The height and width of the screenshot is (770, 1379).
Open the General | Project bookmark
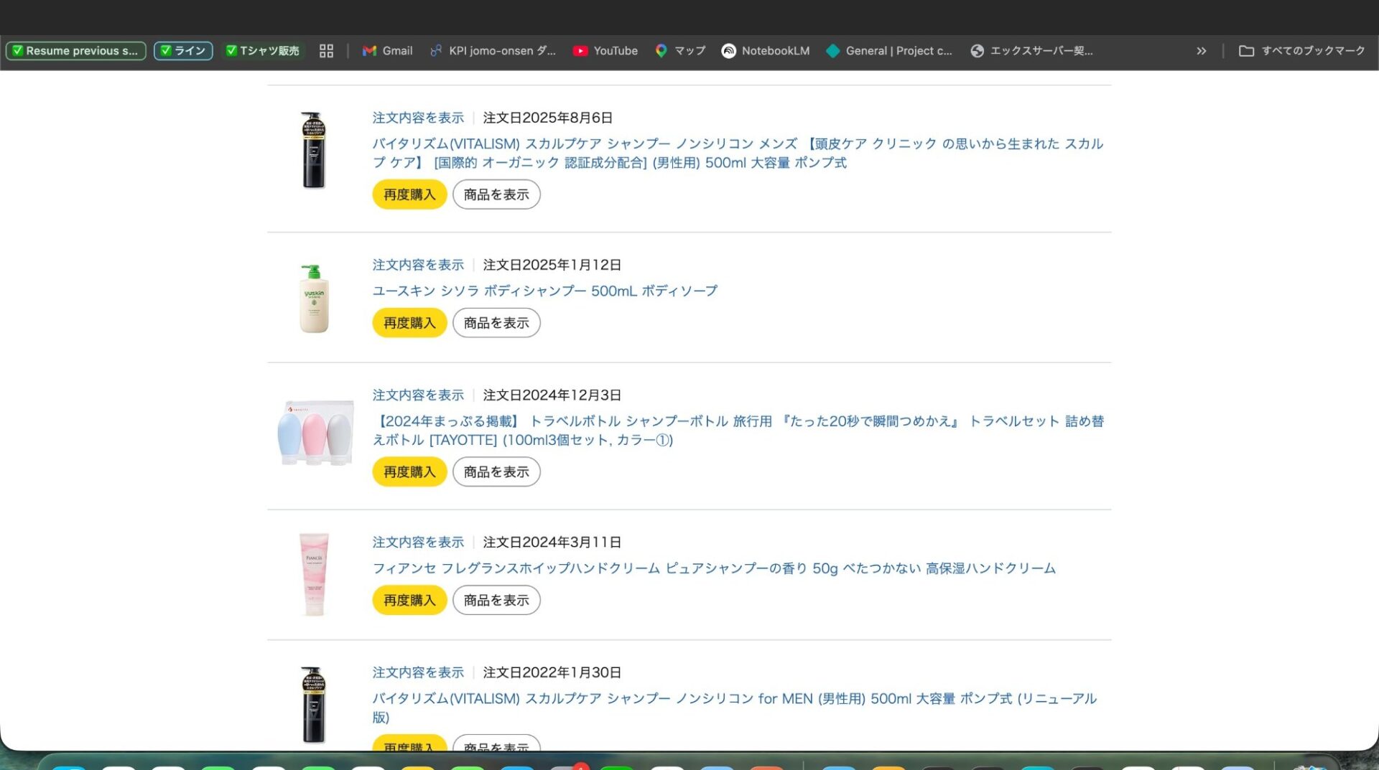(x=888, y=51)
